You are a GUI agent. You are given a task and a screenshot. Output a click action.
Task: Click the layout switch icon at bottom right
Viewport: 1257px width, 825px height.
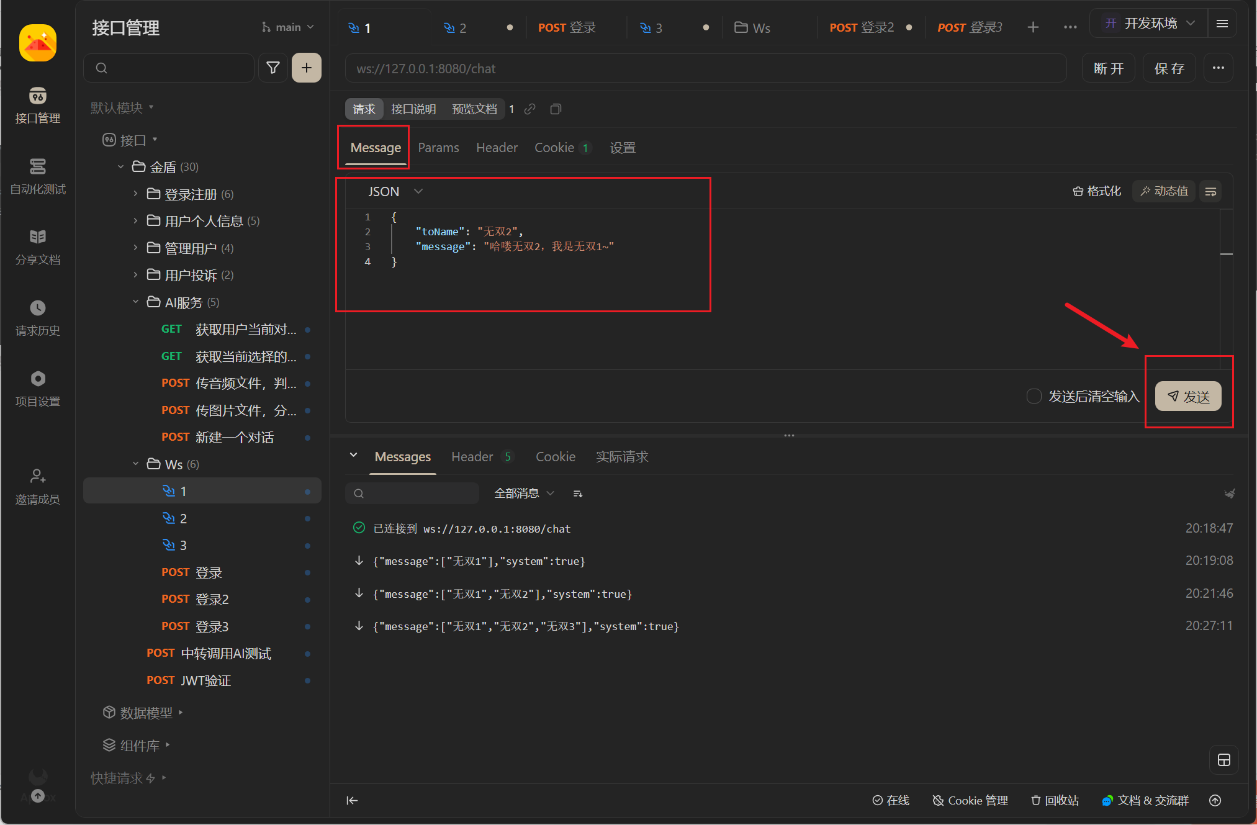pyautogui.click(x=1223, y=760)
